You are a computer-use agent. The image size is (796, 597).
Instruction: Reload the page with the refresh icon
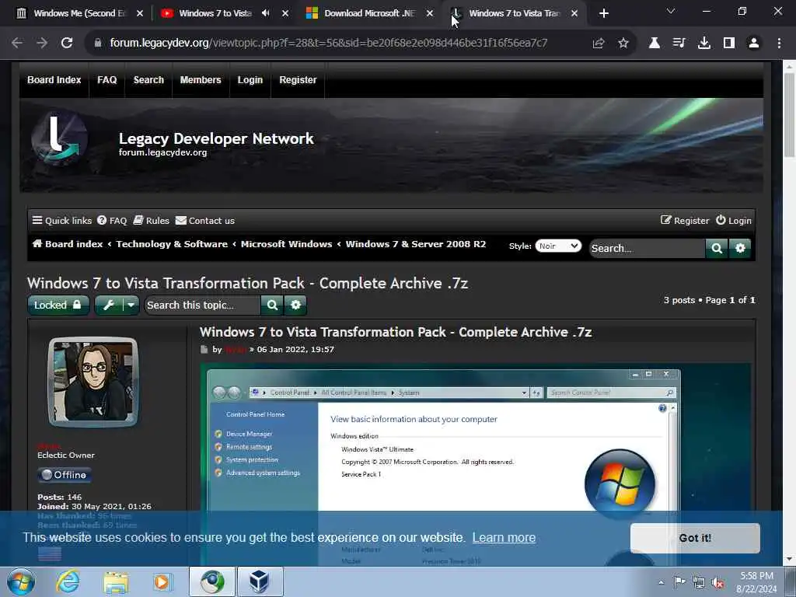point(67,44)
